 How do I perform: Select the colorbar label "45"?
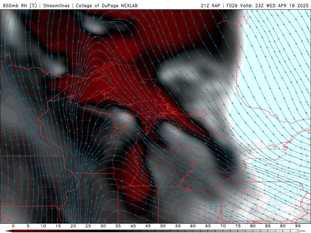tap(148, 226)
